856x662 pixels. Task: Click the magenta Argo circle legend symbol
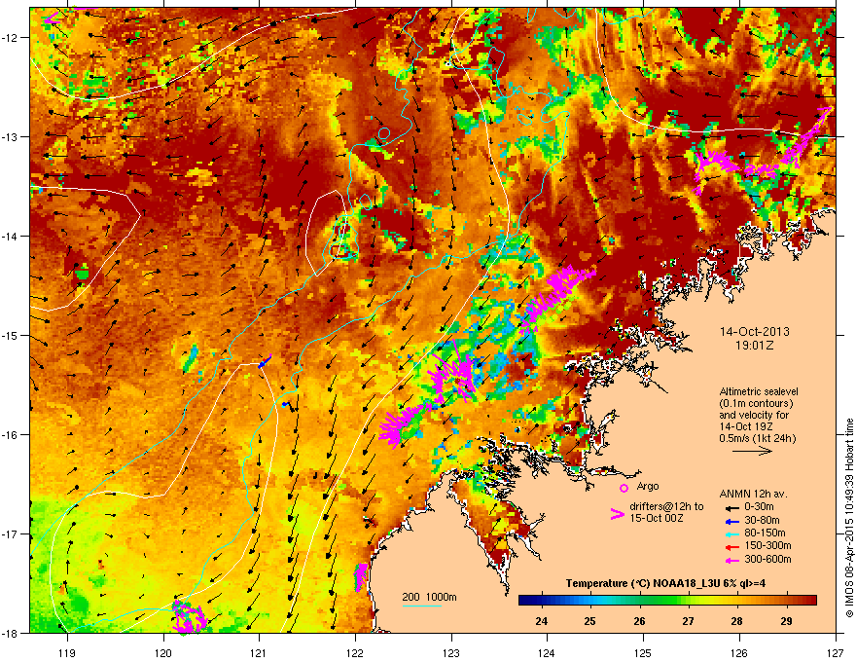624,488
